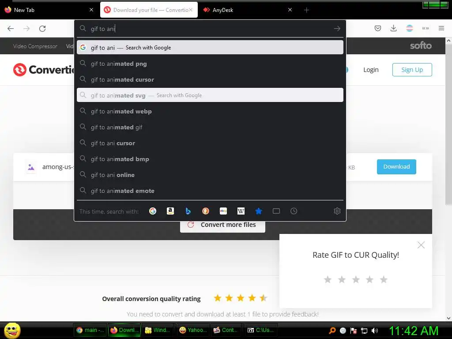This screenshot has width=452, height=339.
Task: Choose the 'gif to animated cursor' suggestion
Action: click(210, 79)
